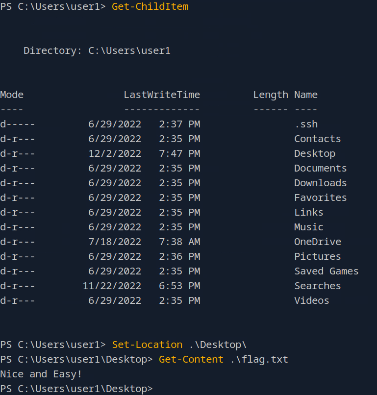Select the Desktop directory name in listing
Image resolution: width=377 pixels, height=395 pixels.
click(x=315, y=154)
